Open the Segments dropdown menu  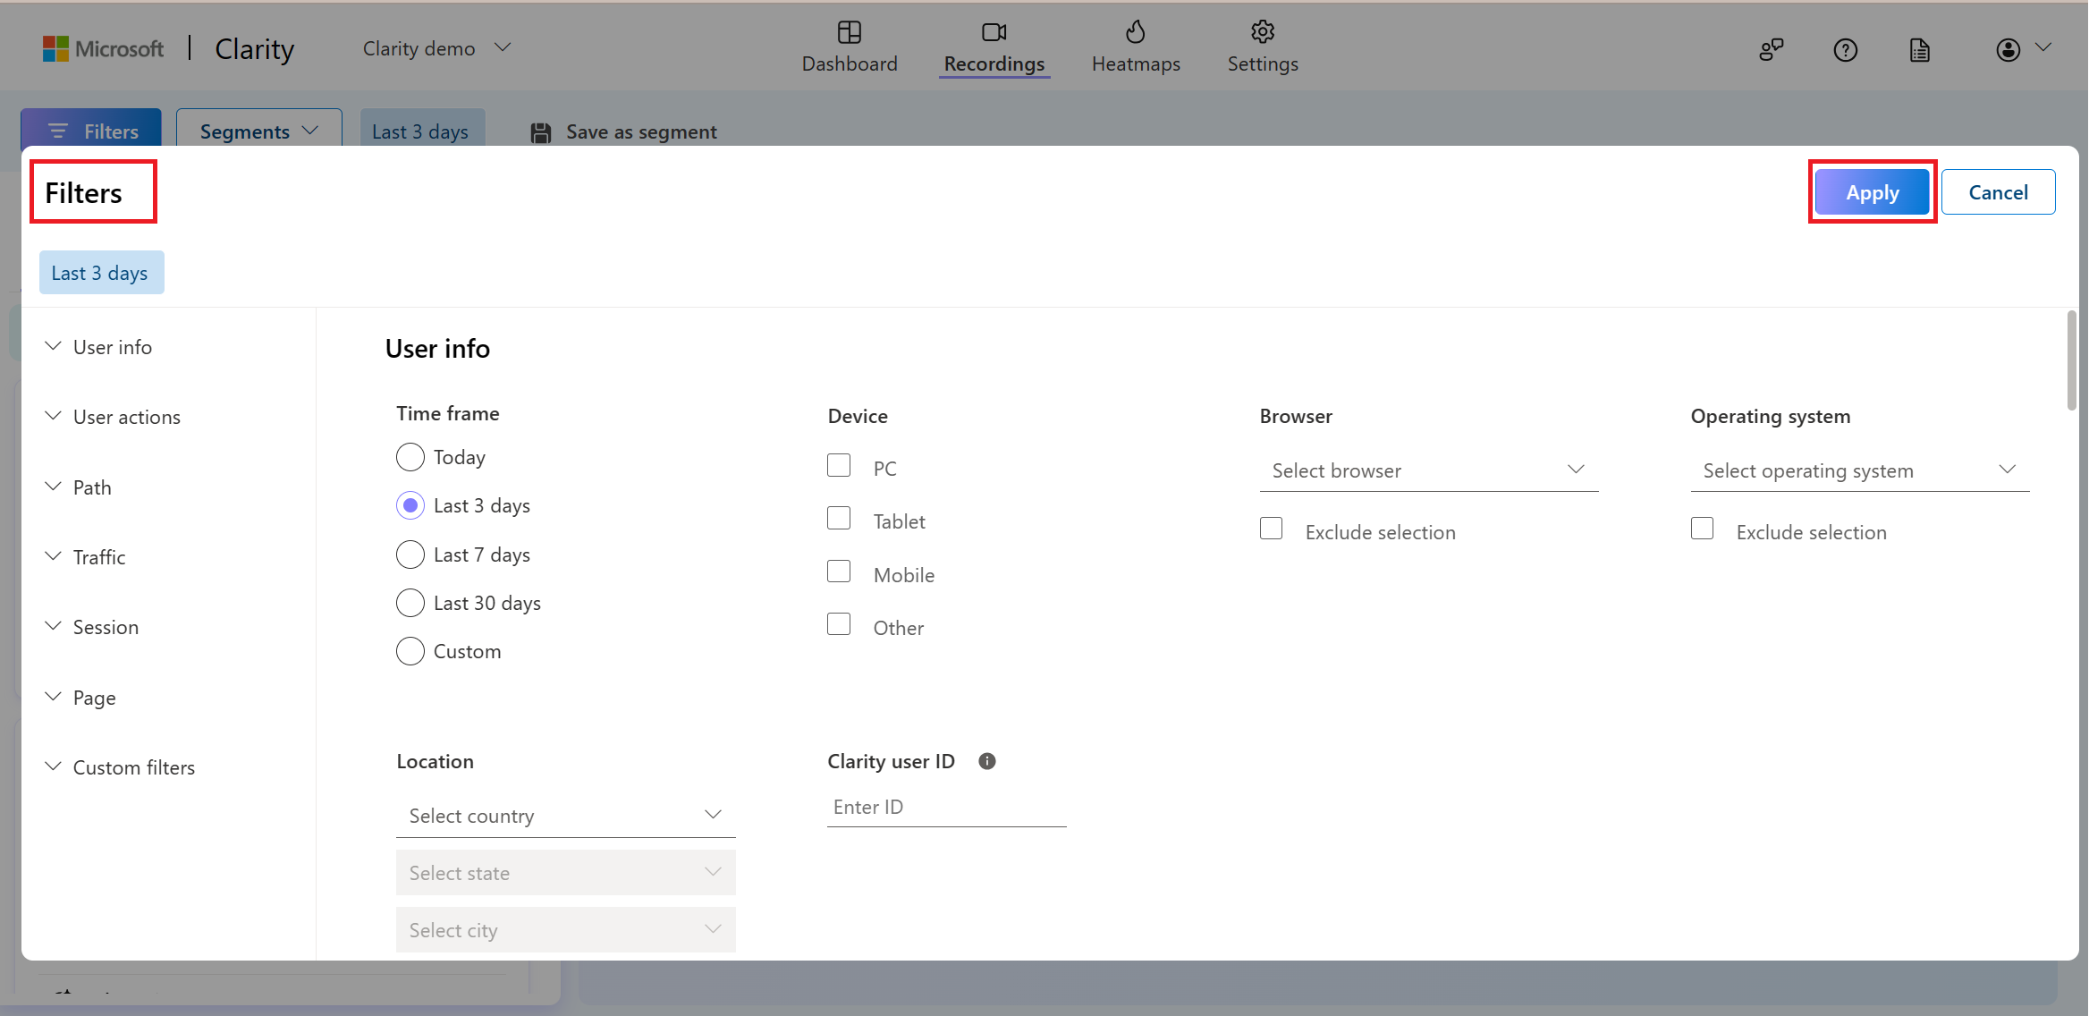tap(258, 131)
